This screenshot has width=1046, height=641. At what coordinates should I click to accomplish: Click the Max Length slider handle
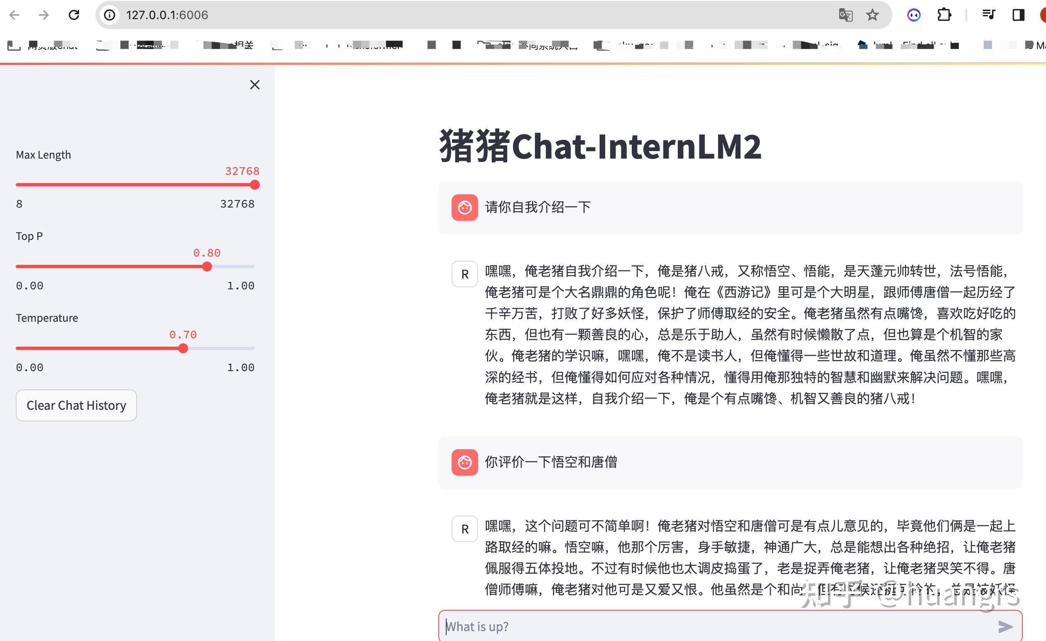point(255,185)
